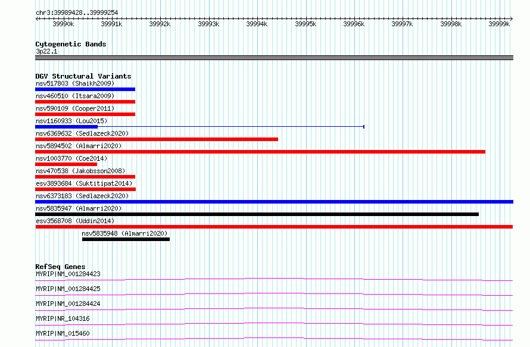
Task: Click the nsv517803 (Shaikh2009) blue variant bar
Action: (x=85, y=89)
